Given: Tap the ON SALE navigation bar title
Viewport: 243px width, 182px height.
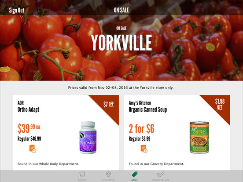Looking at the screenshot, I should tap(121, 10).
